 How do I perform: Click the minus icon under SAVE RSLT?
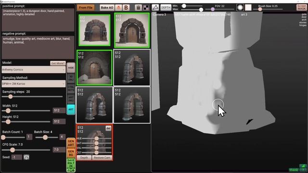click(x=69, y=170)
